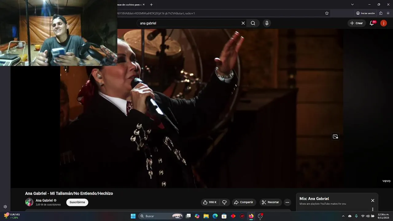Screen dimensions: 393x221
Task: Open Microsoft Edge from the taskbar
Action: pos(215,216)
